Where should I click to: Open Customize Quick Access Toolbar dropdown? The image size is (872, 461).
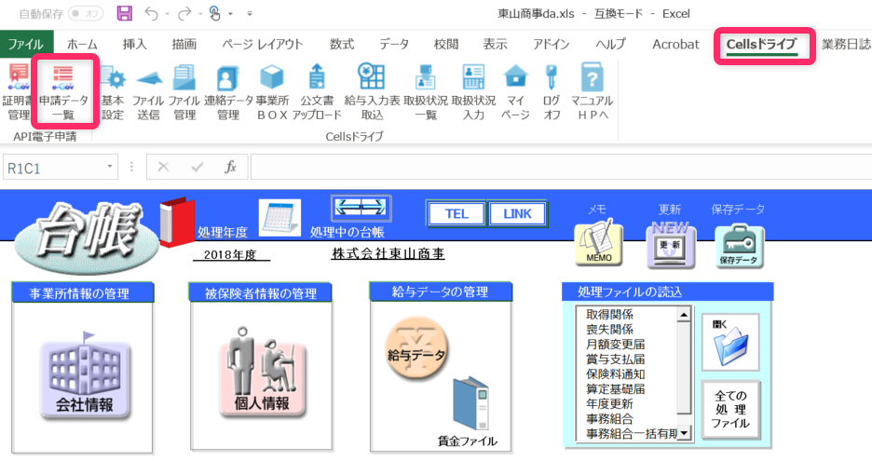pos(250,14)
